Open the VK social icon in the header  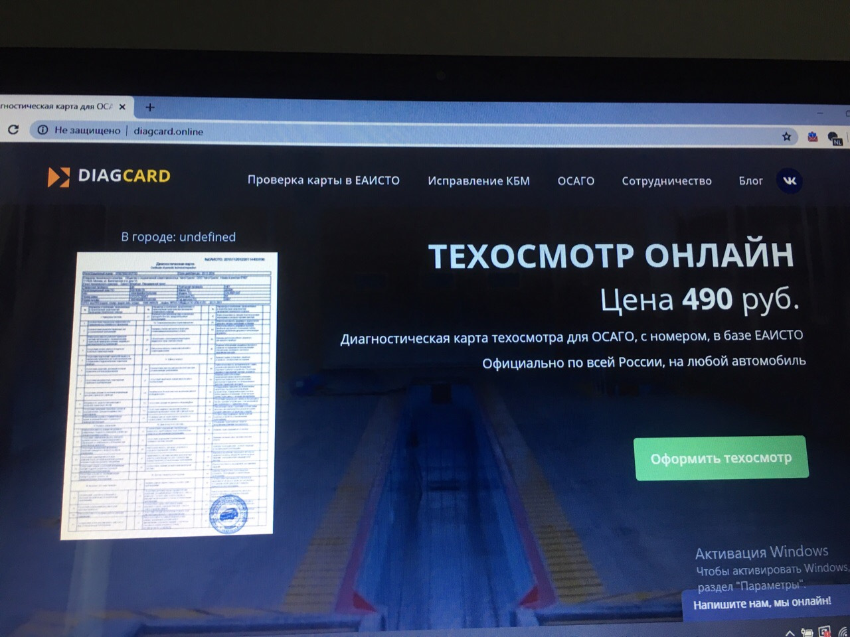click(x=789, y=181)
